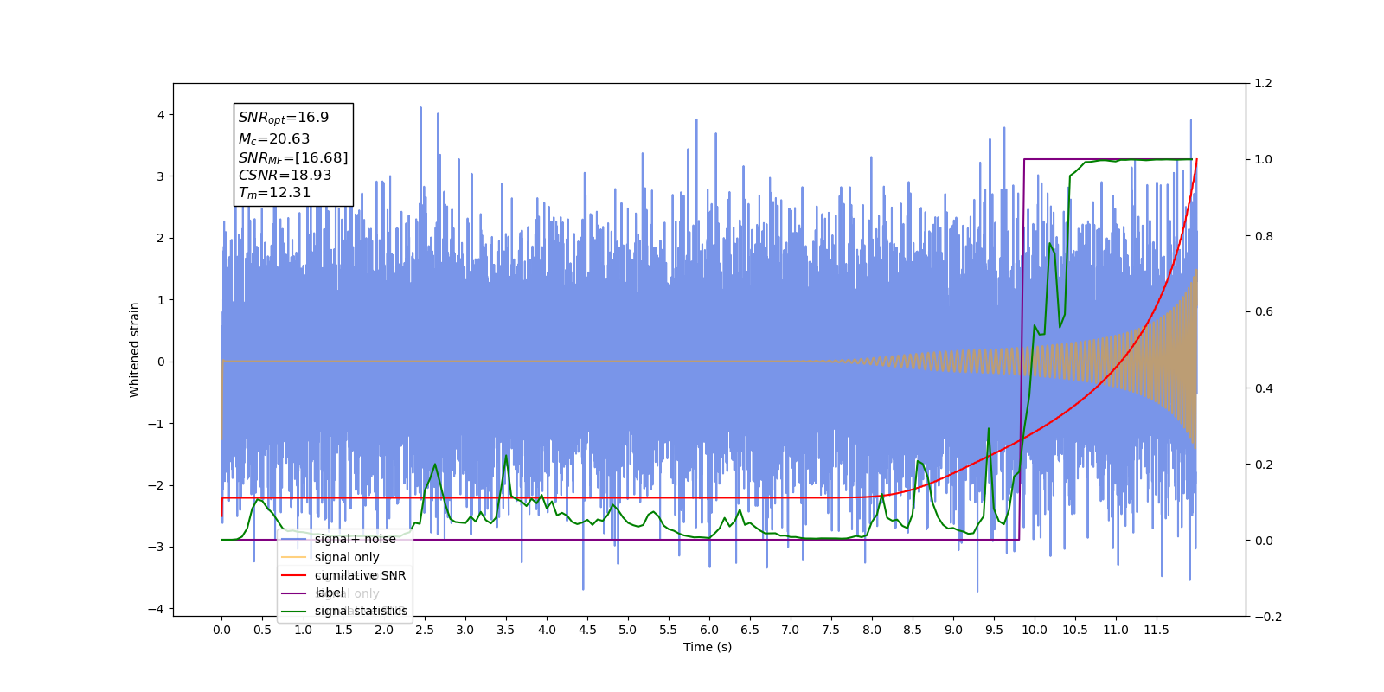Click the green statistics peak near 3.5 seconds
Viewport: 1384px width, 692px height.
[506, 456]
